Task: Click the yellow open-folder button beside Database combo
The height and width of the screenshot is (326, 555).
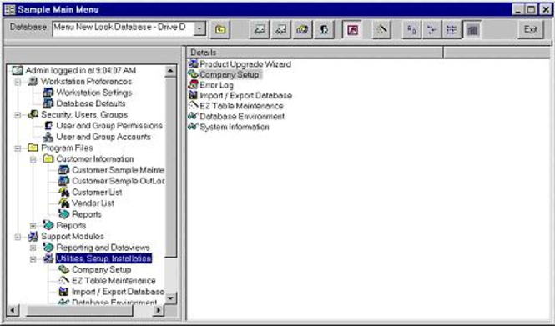Action: point(220,29)
